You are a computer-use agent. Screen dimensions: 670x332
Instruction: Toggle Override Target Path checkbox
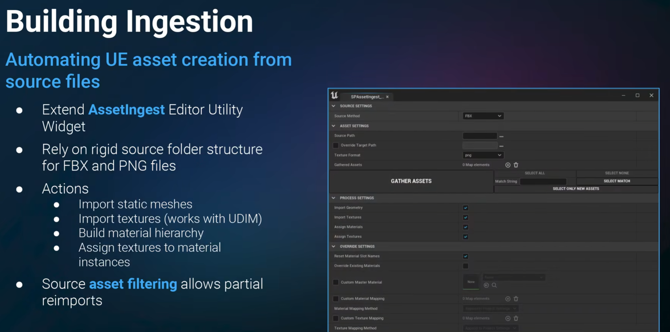(336, 145)
